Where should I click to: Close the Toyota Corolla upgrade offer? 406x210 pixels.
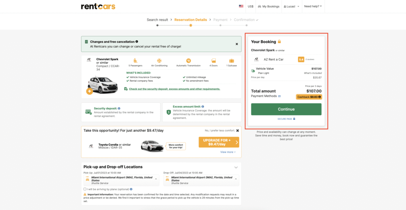[237, 130]
